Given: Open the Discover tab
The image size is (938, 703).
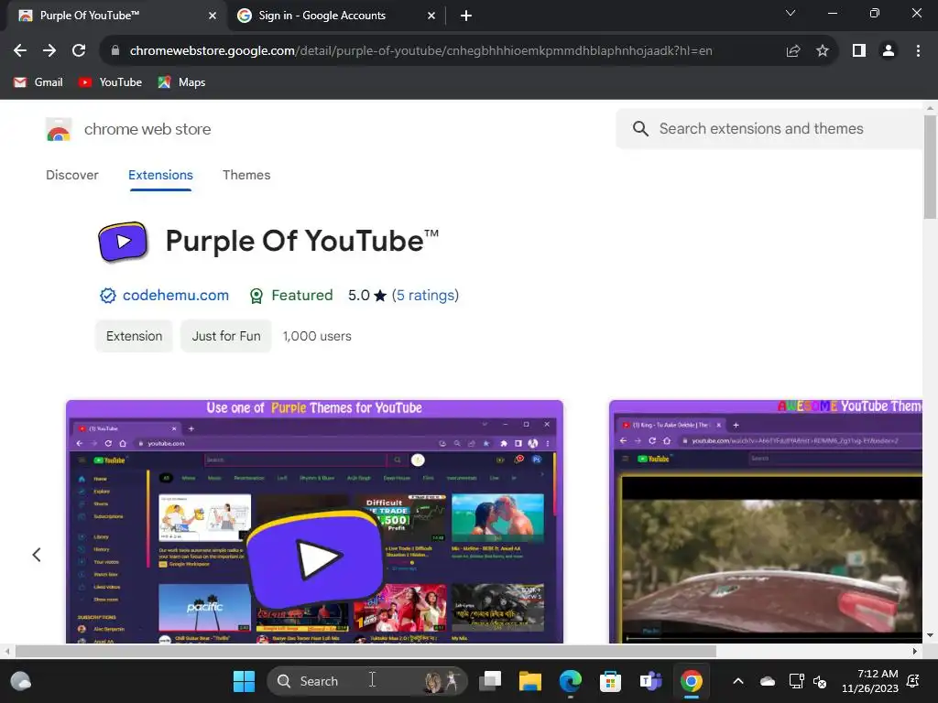Looking at the screenshot, I should [x=71, y=175].
